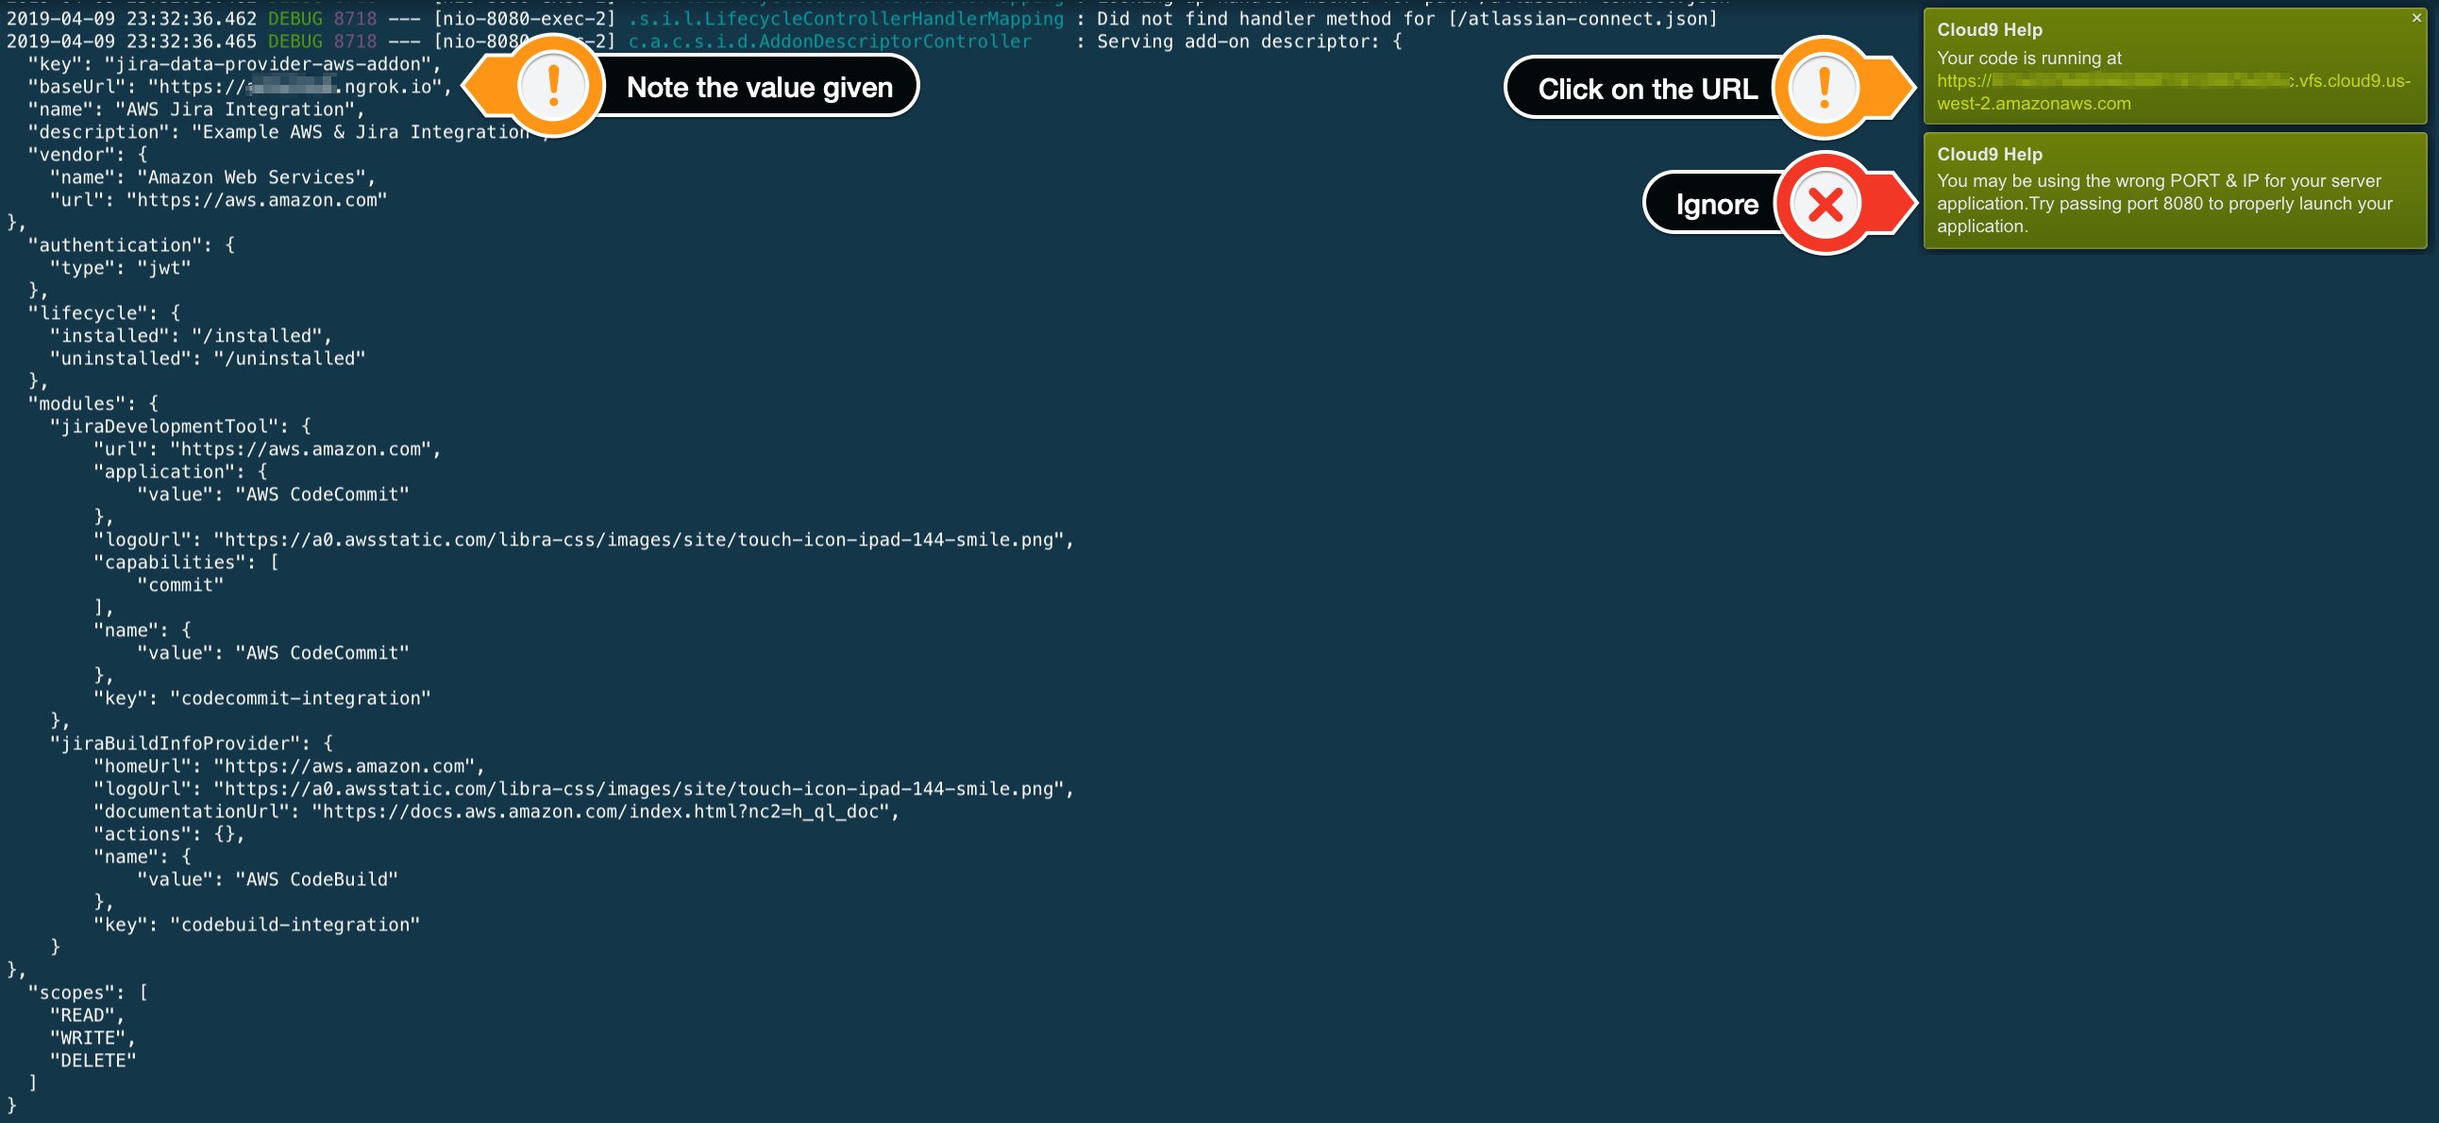
Task: Click the "homeUrl": "https://aws.amazon.com" line
Action: (x=289, y=766)
